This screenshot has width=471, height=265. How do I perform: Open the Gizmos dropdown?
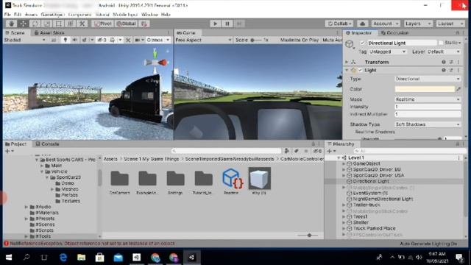coord(157,40)
